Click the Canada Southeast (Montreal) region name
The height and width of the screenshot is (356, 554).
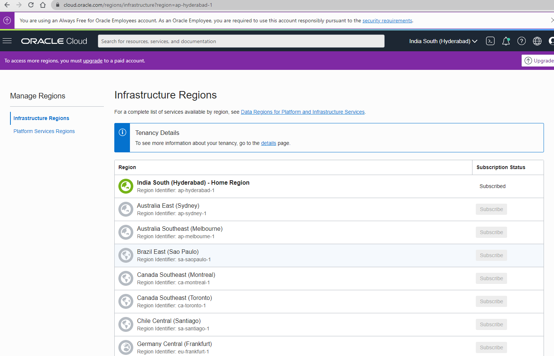click(x=176, y=275)
